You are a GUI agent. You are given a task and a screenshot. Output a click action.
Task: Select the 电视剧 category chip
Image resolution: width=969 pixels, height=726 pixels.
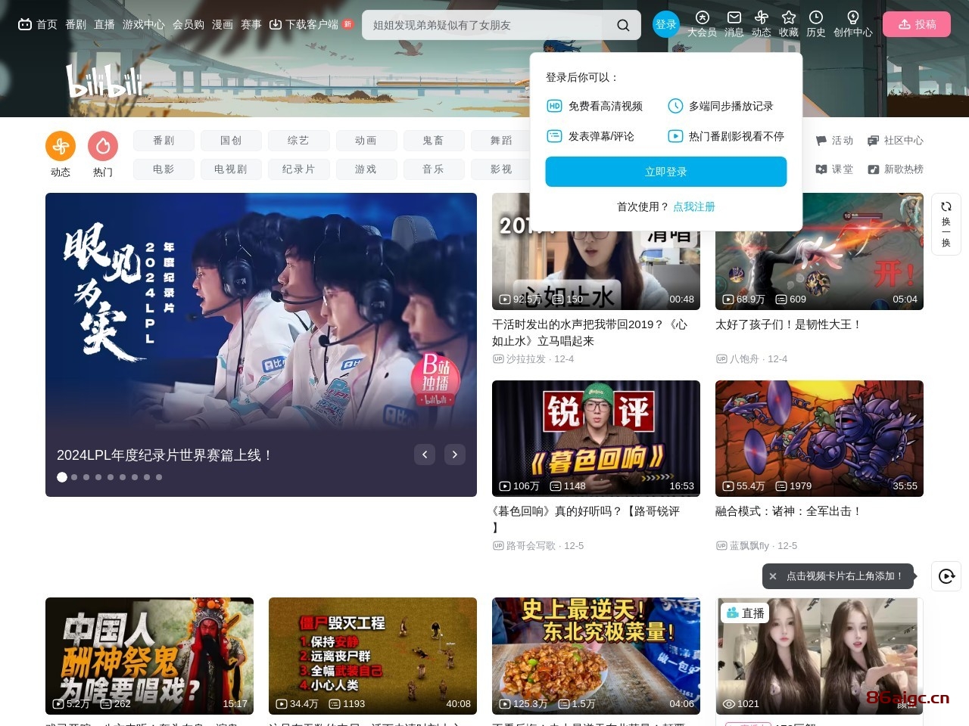pos(231,169)
